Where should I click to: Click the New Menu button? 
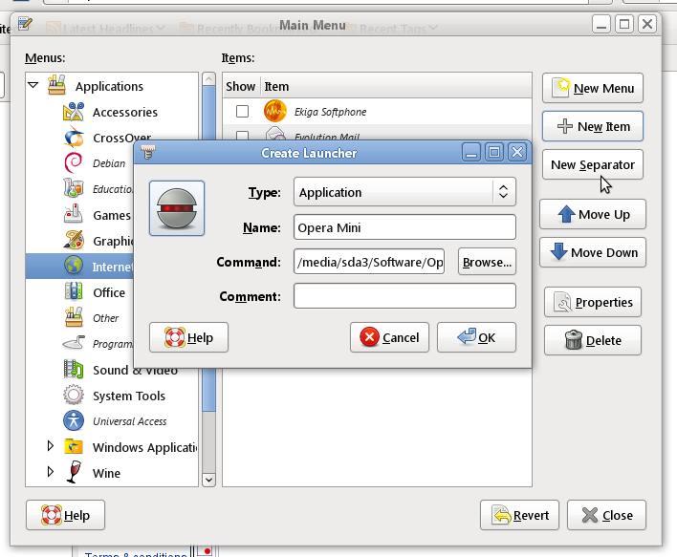593,88
